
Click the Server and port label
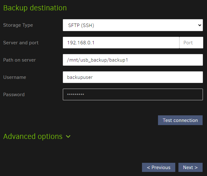pos(21,43)
